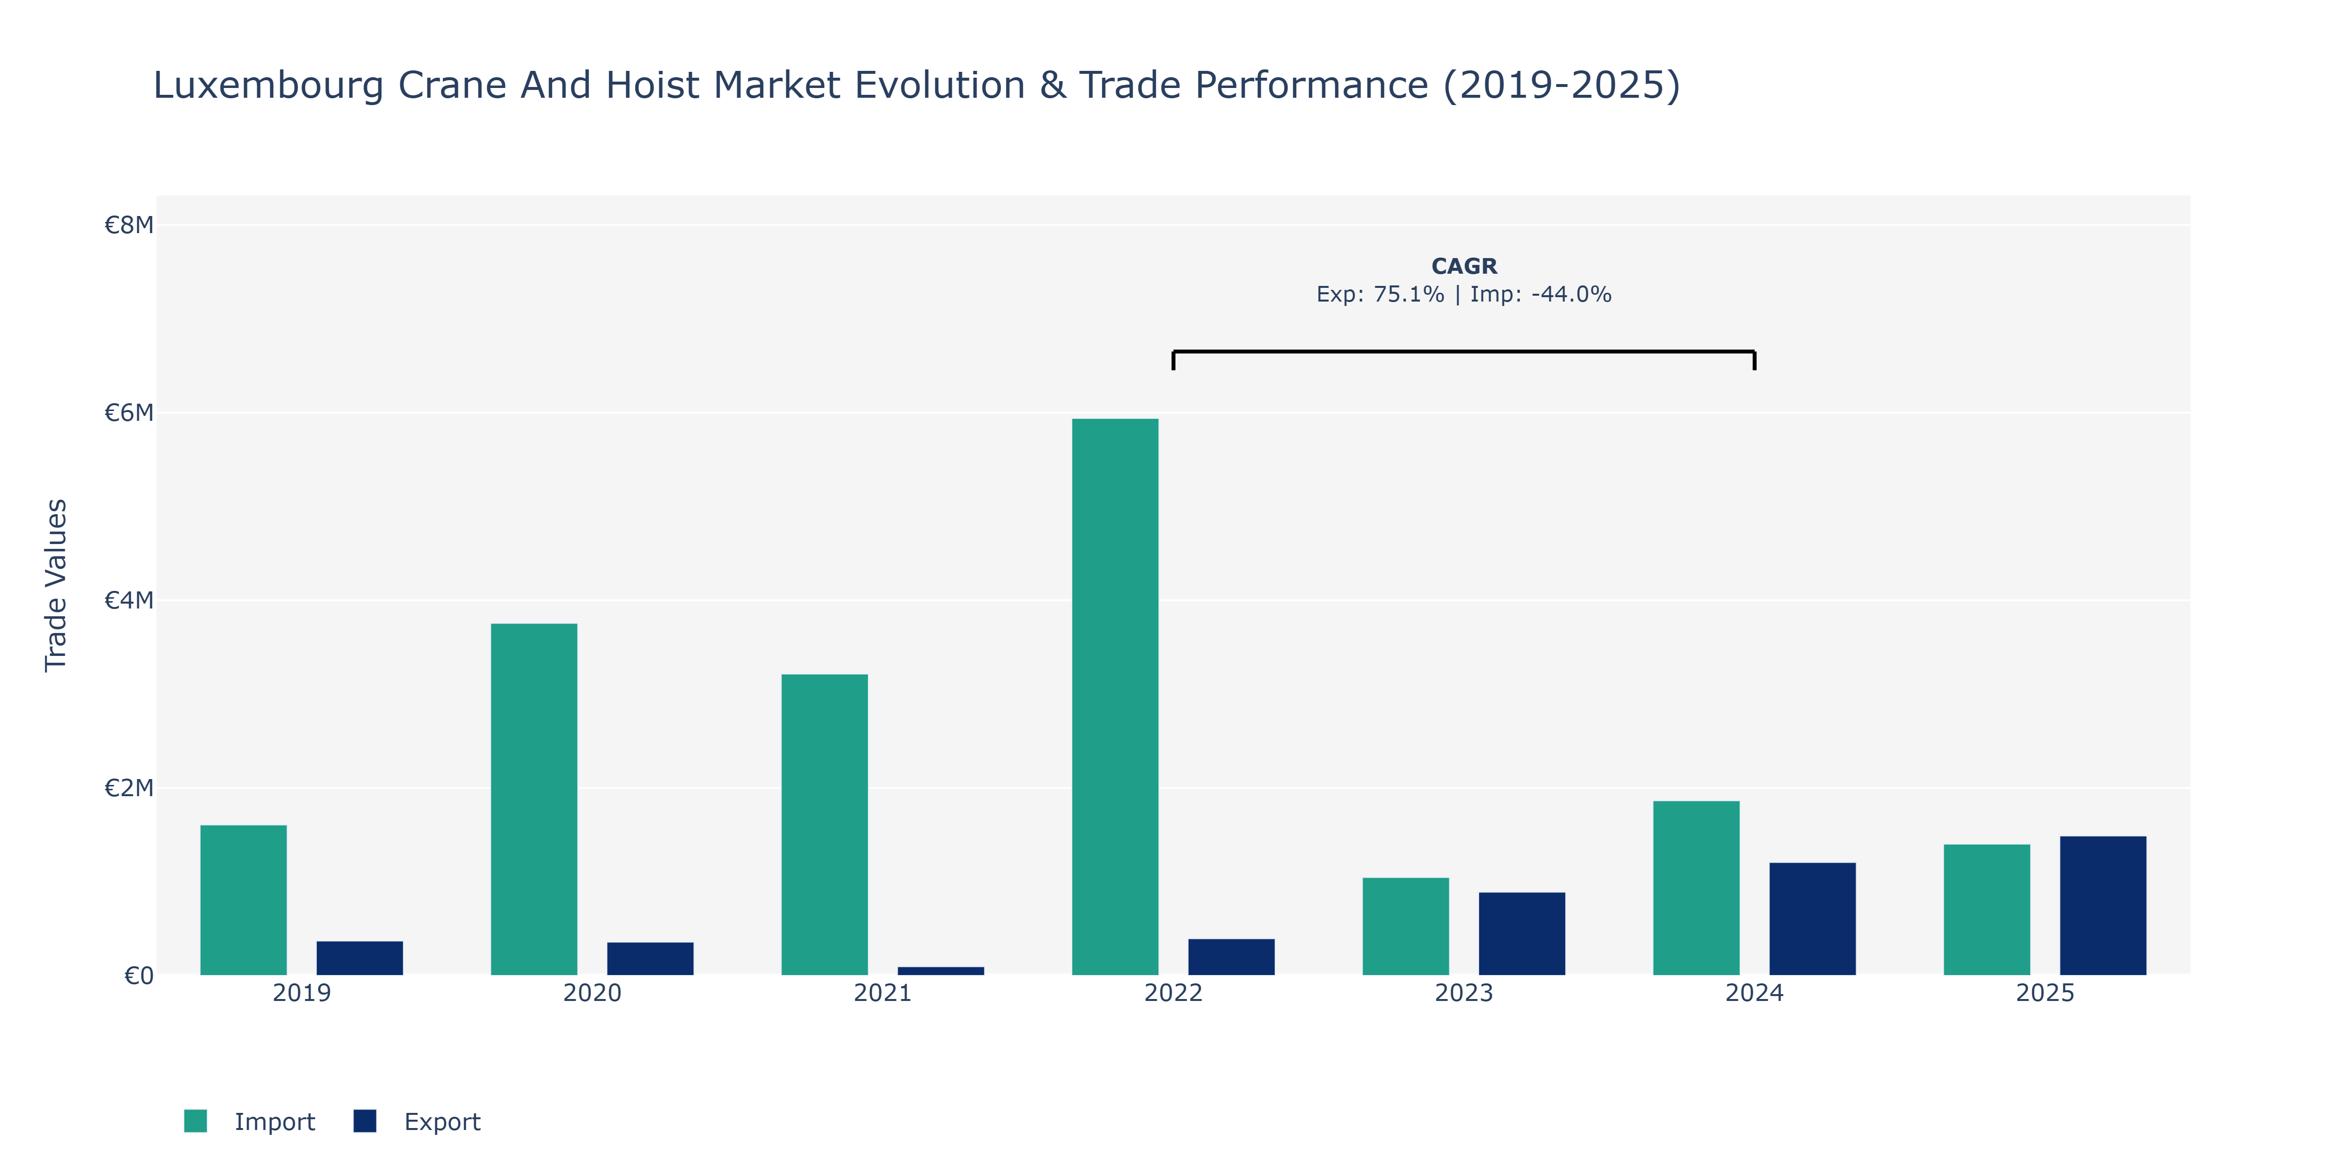Click the 2025 Import bar
This screenshot has width=2347, height=1173.
pos(1987,910)
